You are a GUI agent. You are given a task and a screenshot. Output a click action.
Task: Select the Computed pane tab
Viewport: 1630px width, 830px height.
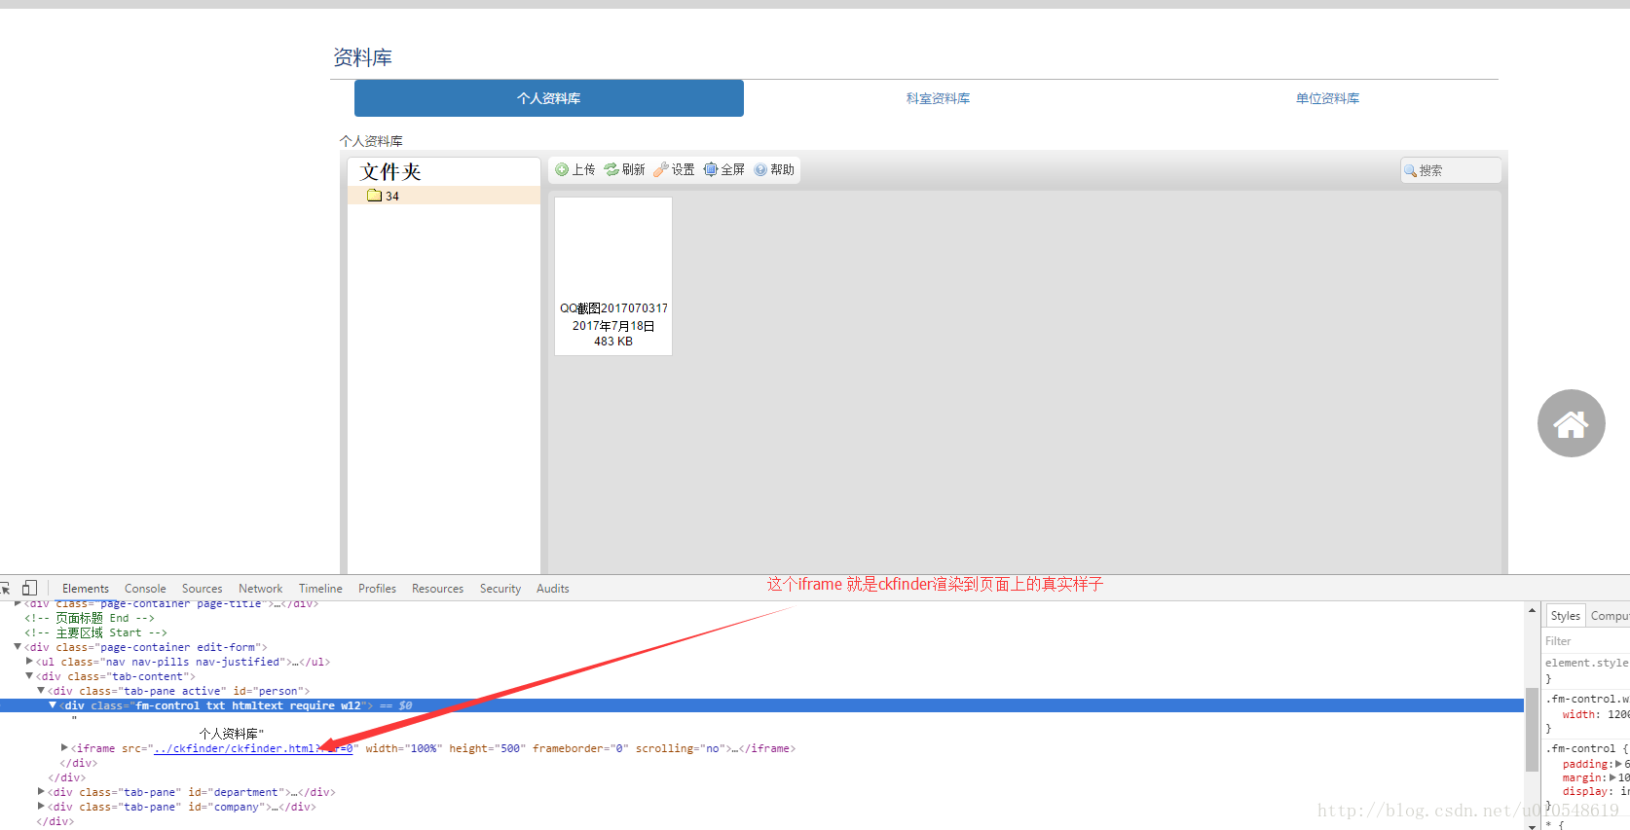pos(1609,616)
